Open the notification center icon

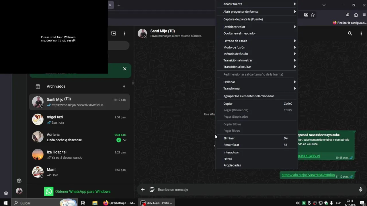(x=362, y=203)
